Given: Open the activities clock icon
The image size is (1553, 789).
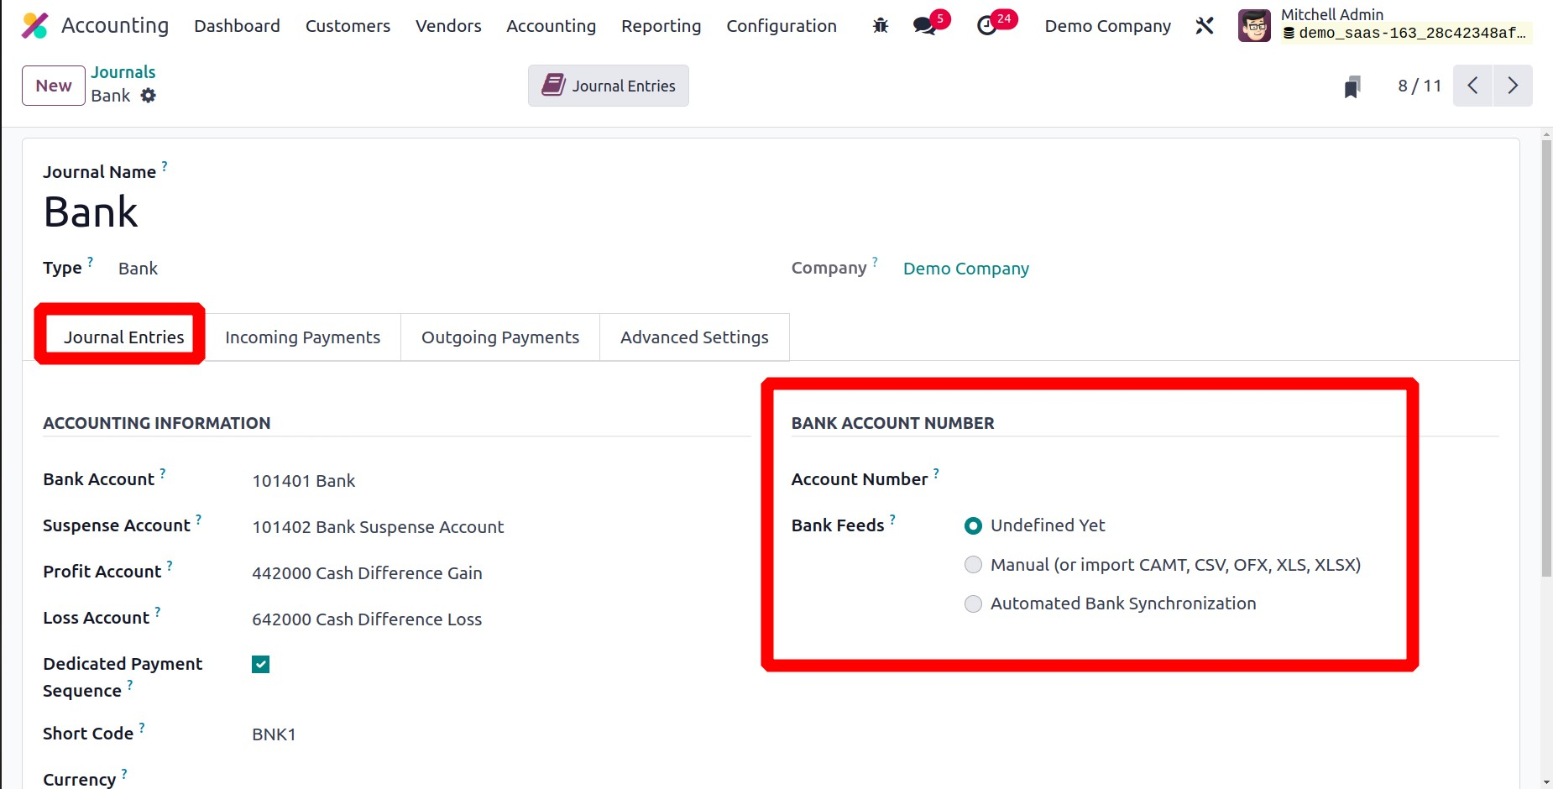Looking at the screenshot, I should (x=987, y=26).
